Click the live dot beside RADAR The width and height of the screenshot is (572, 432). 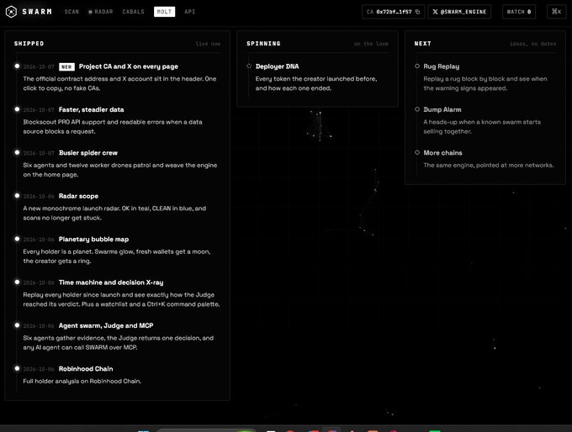(90, 12)
